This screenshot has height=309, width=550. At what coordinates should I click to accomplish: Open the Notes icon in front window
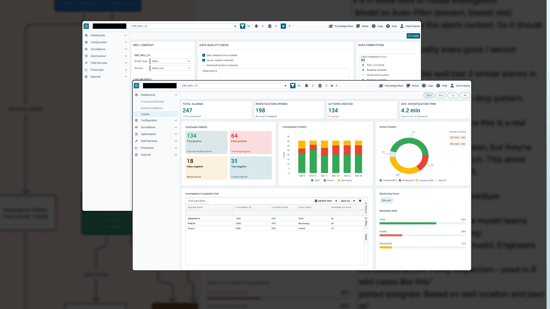408,86
